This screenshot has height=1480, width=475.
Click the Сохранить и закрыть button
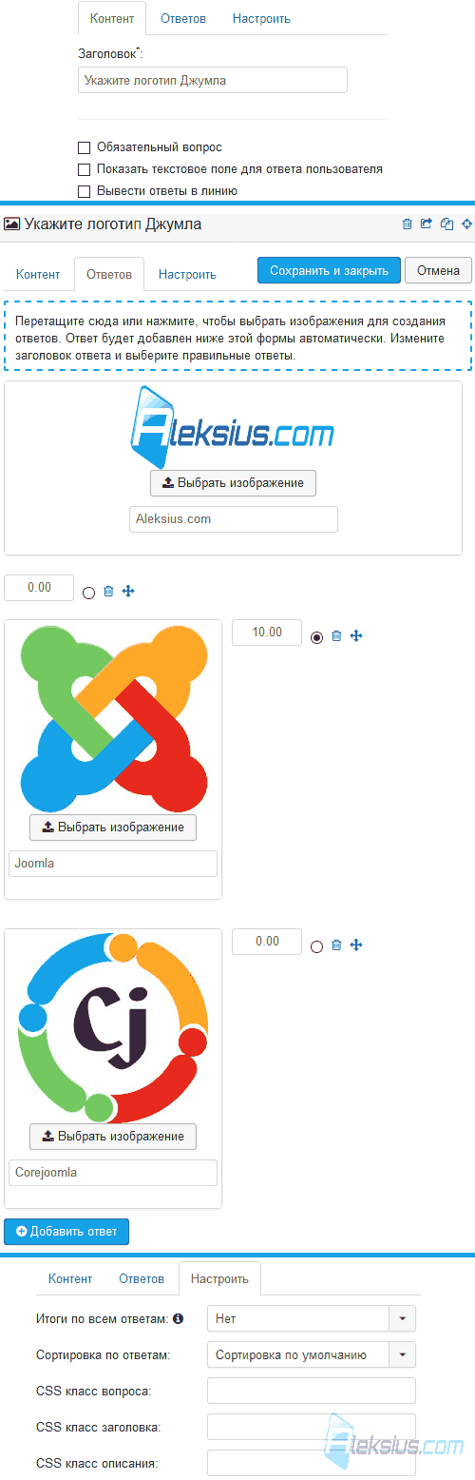[329, 270]
